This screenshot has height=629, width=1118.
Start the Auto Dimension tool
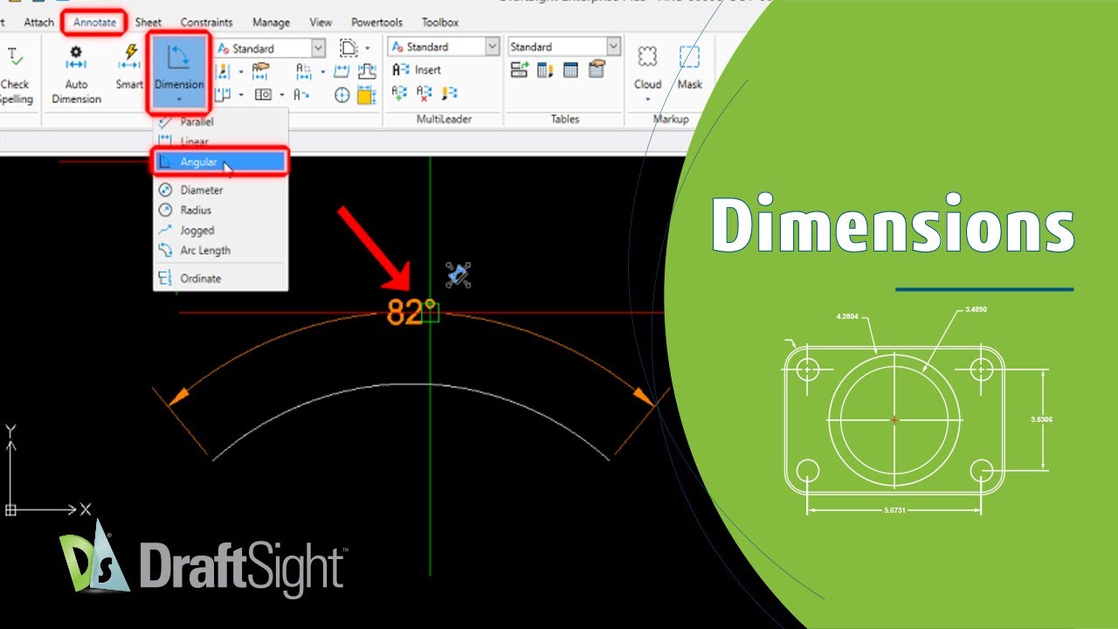click(x=76, y=74)
